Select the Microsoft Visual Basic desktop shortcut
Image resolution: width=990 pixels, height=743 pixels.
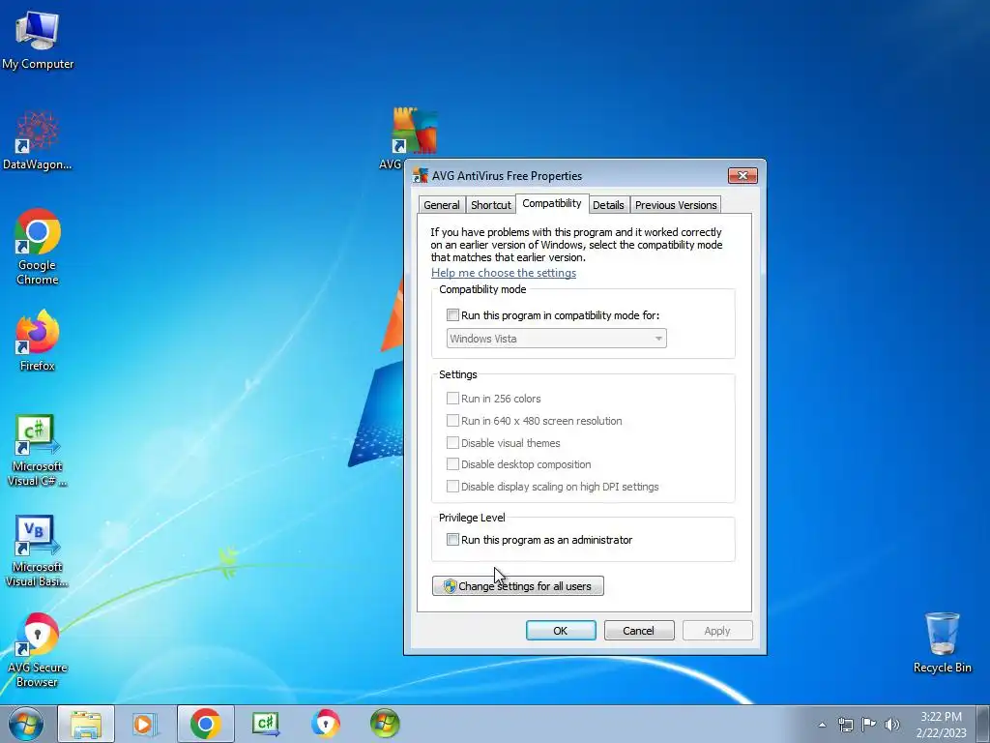pyautogui.click(x=38, y=551)
